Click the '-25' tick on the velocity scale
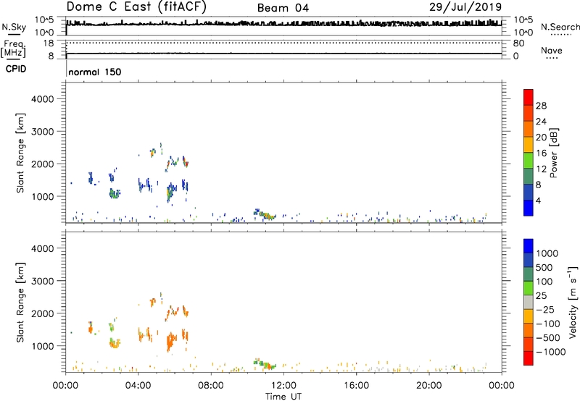580x401 pixels. tap(545, 310)
